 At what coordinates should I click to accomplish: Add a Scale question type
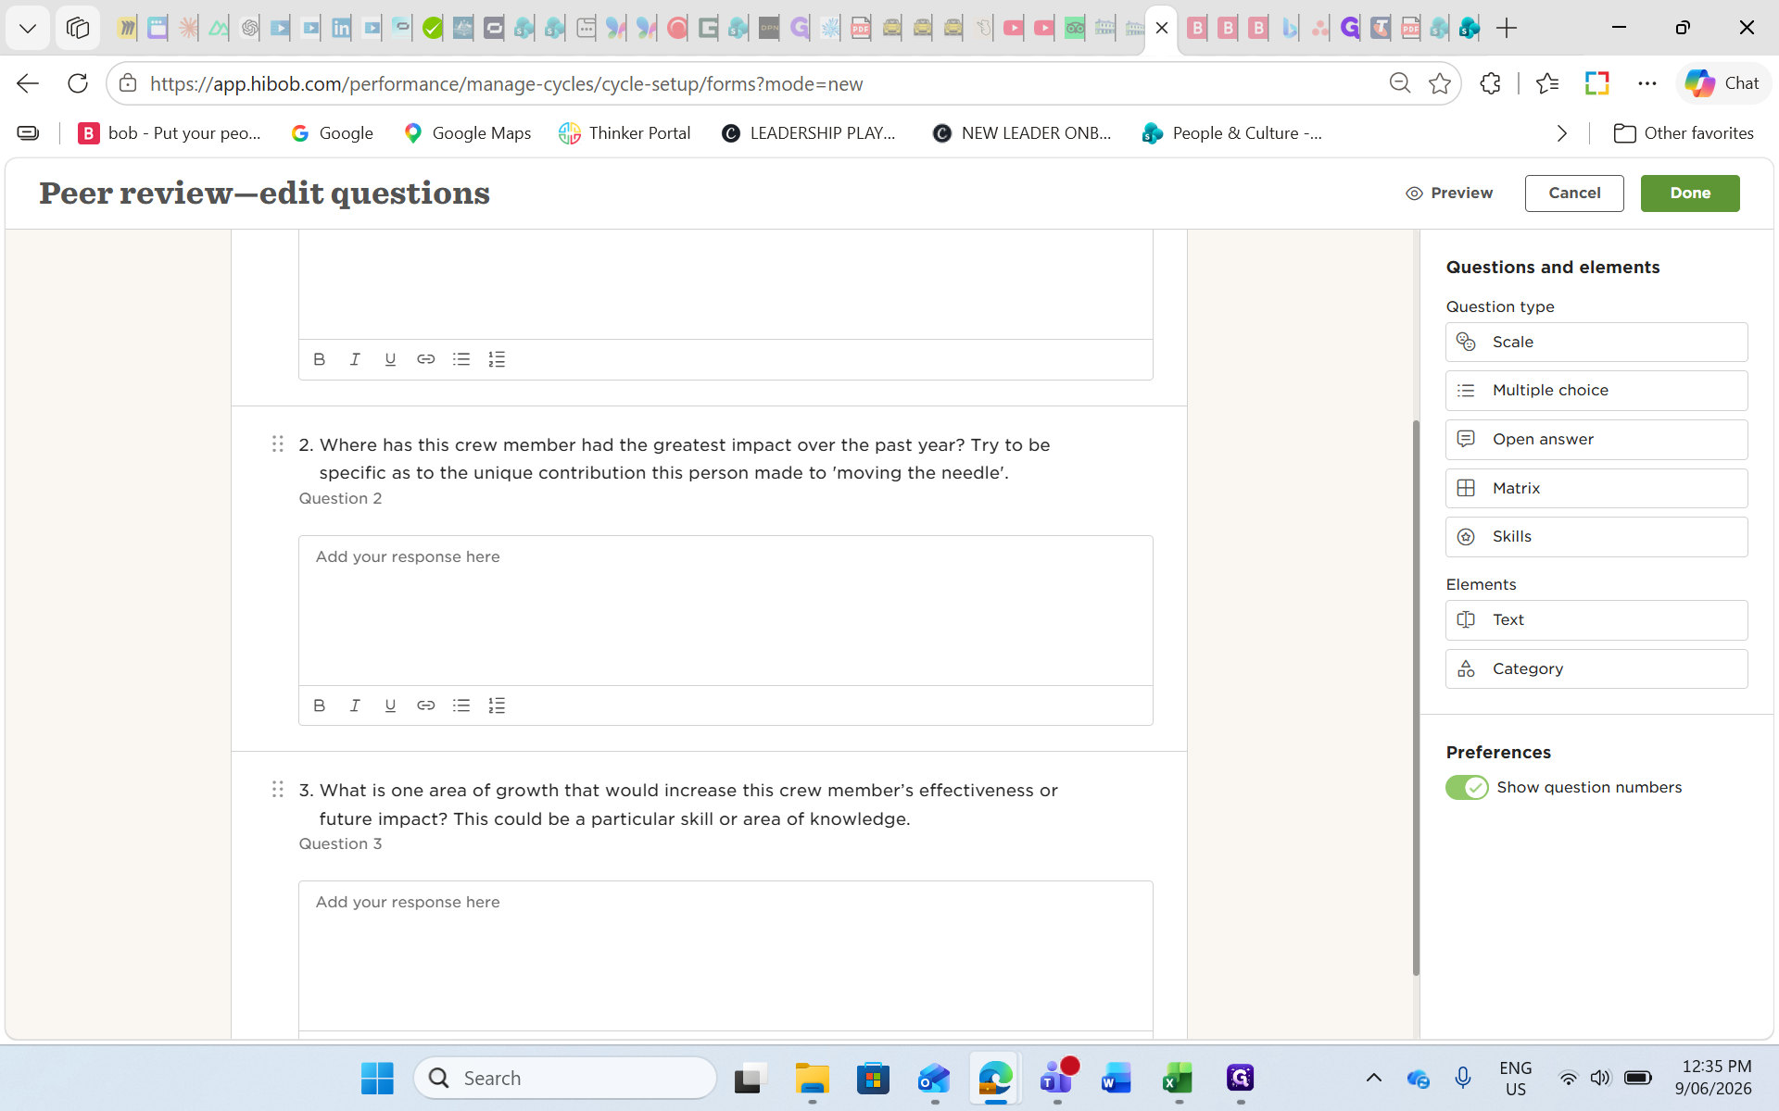tap(1596, 343)
